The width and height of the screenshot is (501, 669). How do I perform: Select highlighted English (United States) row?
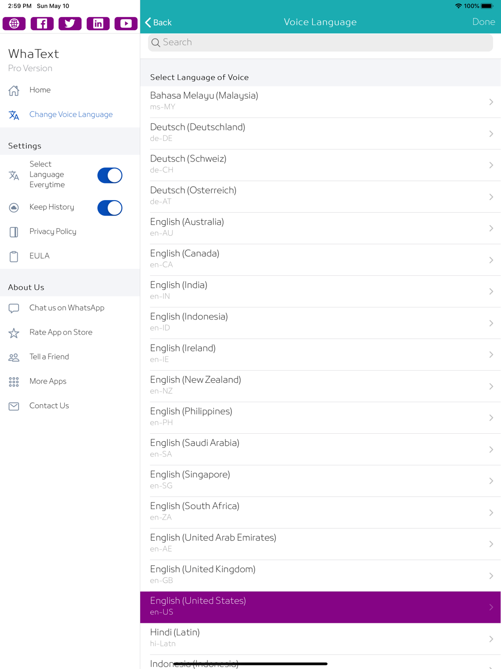pyautogui.click(x=320, y=607)
